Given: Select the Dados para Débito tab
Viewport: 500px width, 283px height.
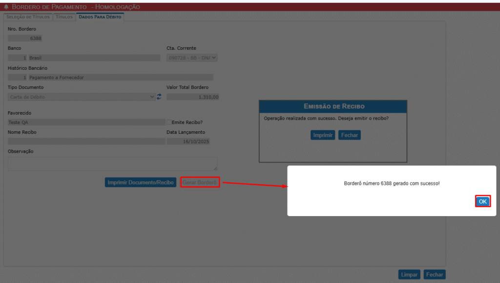Looking at the screenshot, I should [100, 17].
